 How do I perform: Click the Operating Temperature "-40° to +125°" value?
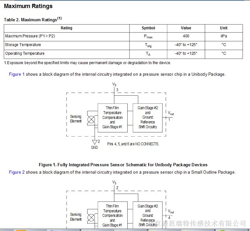186,53
